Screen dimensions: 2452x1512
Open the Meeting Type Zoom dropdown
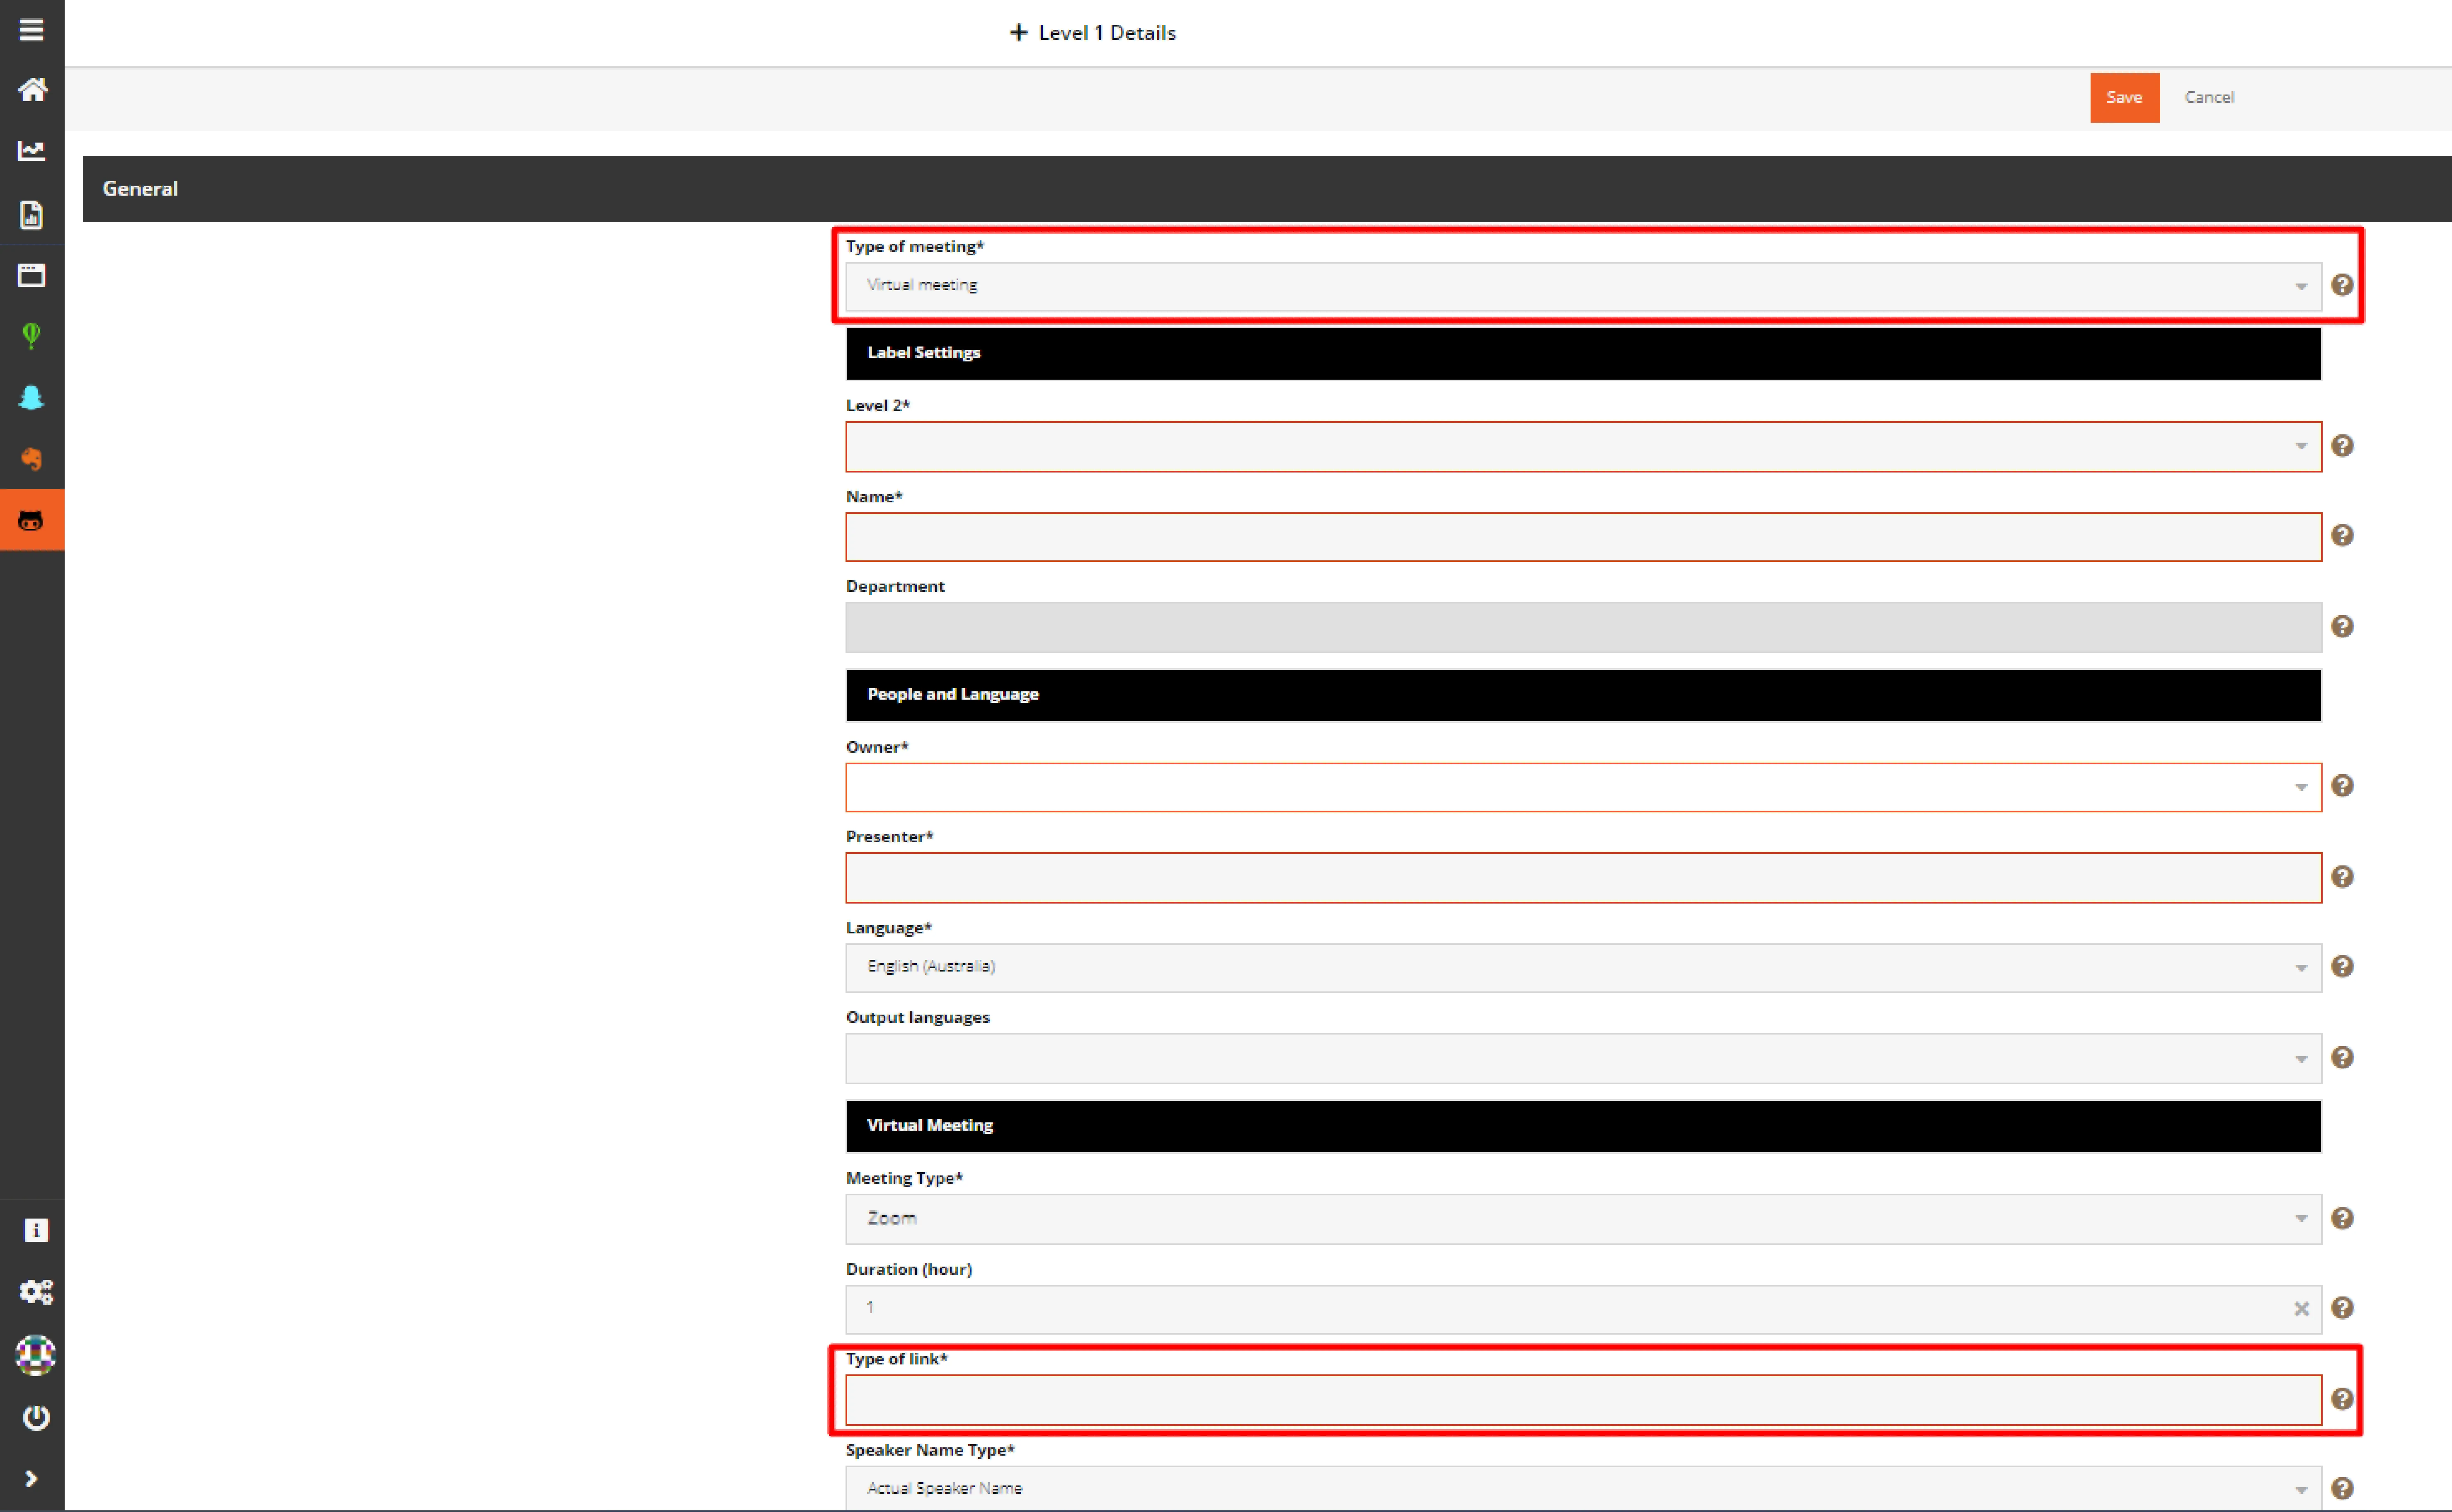[x=1582, y=1218]
